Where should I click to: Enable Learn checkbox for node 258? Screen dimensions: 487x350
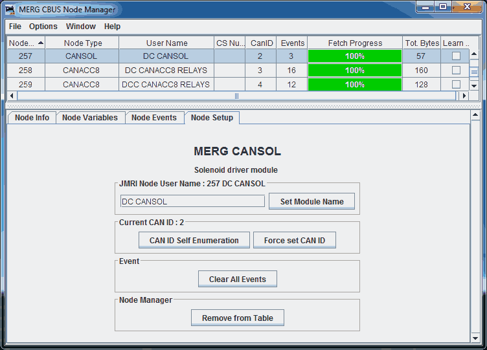(456, 71)
